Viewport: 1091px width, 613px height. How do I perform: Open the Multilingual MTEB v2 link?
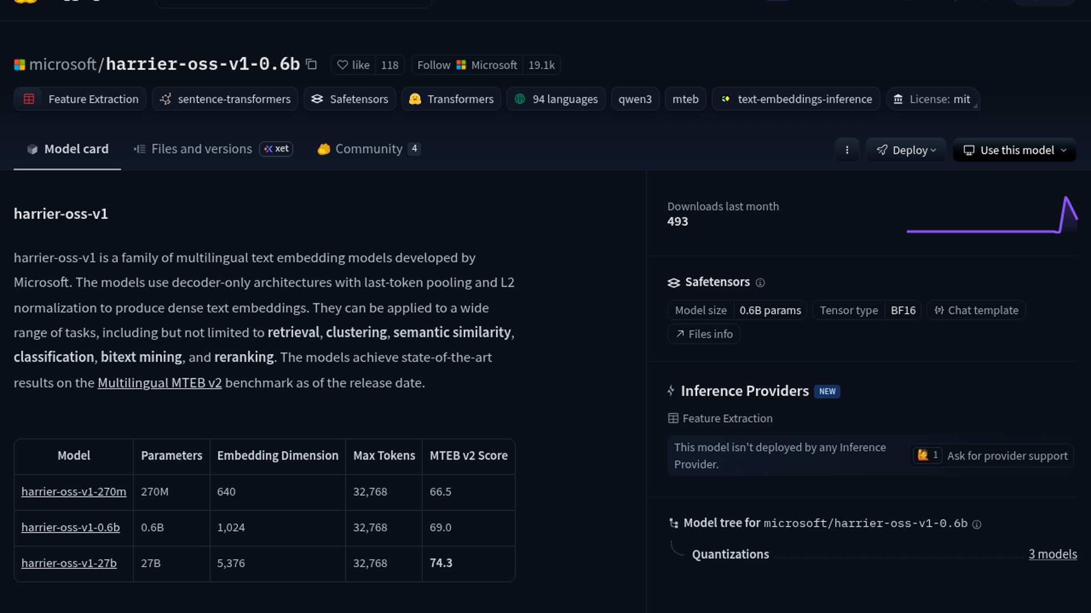(159, 383)
